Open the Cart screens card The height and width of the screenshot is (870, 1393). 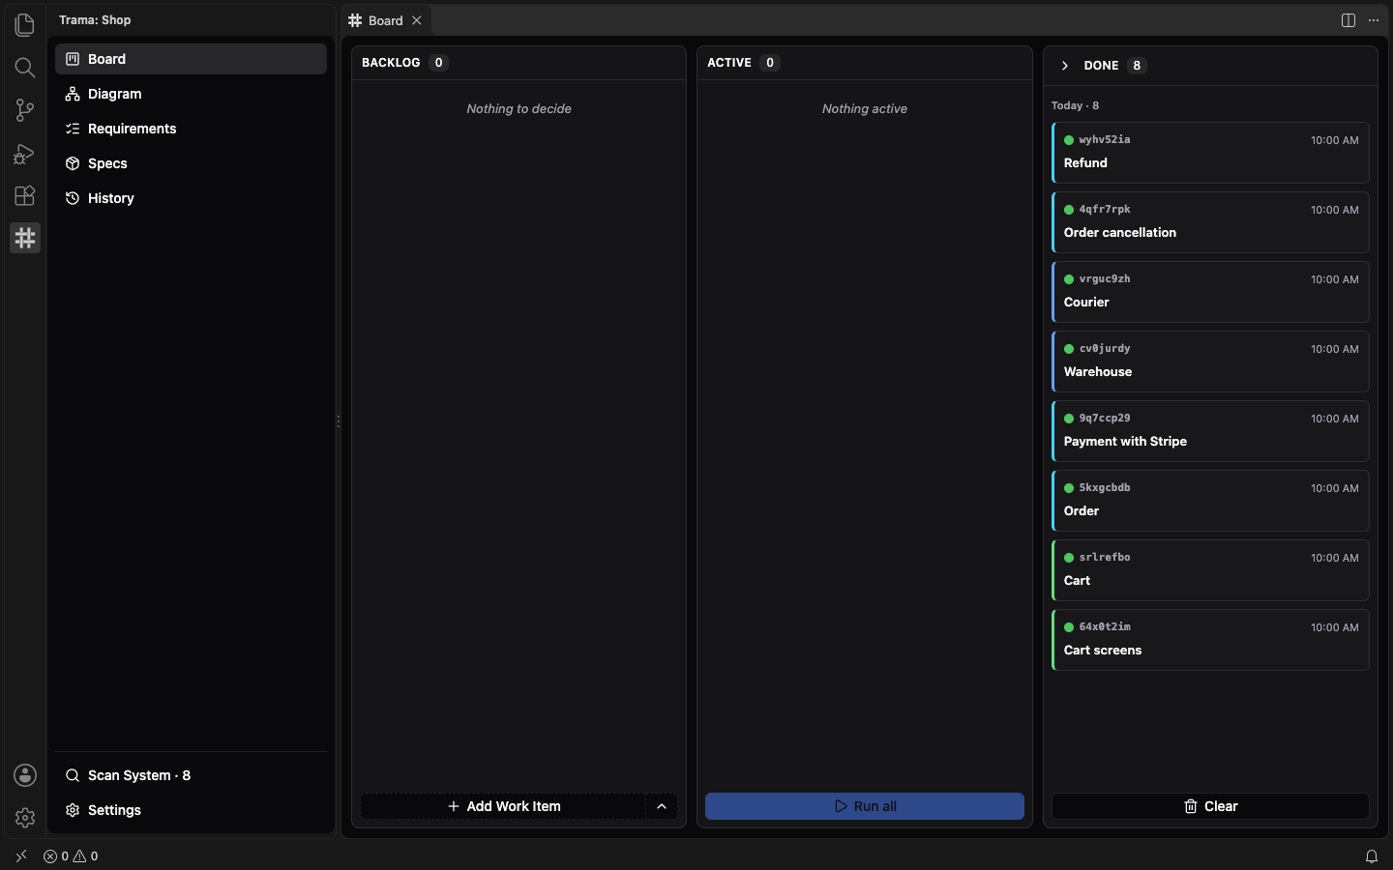tap(1210, 640)
